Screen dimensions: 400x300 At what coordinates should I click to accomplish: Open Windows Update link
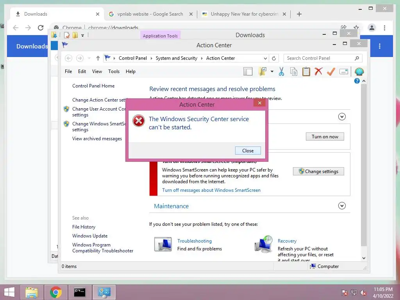pos(90,236)
